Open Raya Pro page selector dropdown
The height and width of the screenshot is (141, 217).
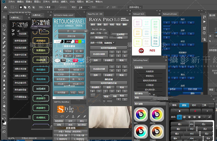pos(109,43)
